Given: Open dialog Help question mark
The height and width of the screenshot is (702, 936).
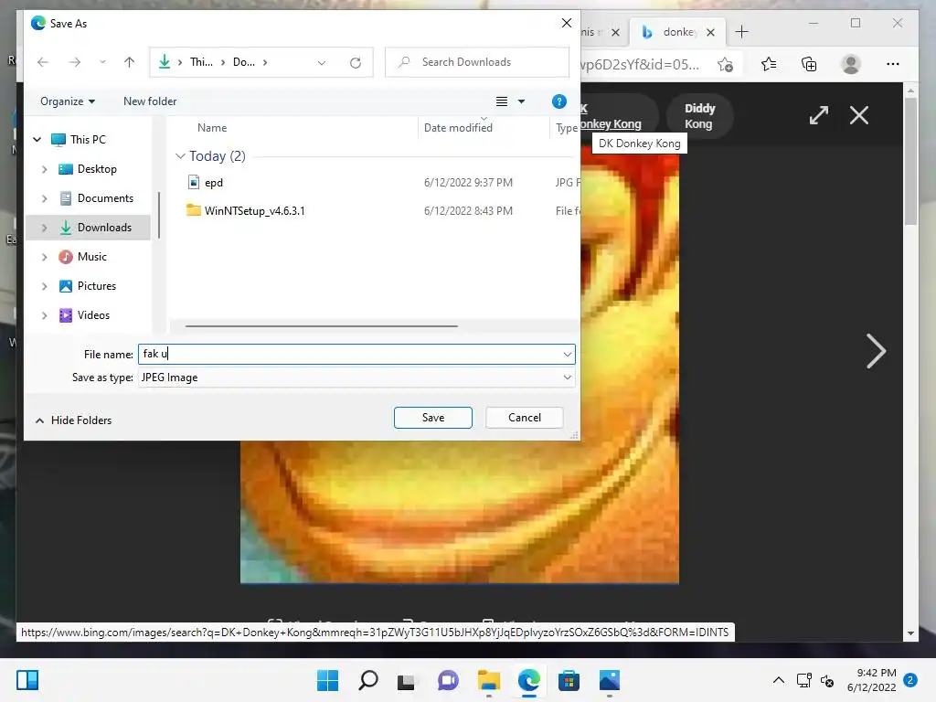Looking at the screenshot, I should click(x=558, y=101).
